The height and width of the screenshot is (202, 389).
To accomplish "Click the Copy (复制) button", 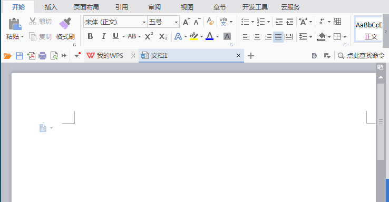I will click(40, 37).
